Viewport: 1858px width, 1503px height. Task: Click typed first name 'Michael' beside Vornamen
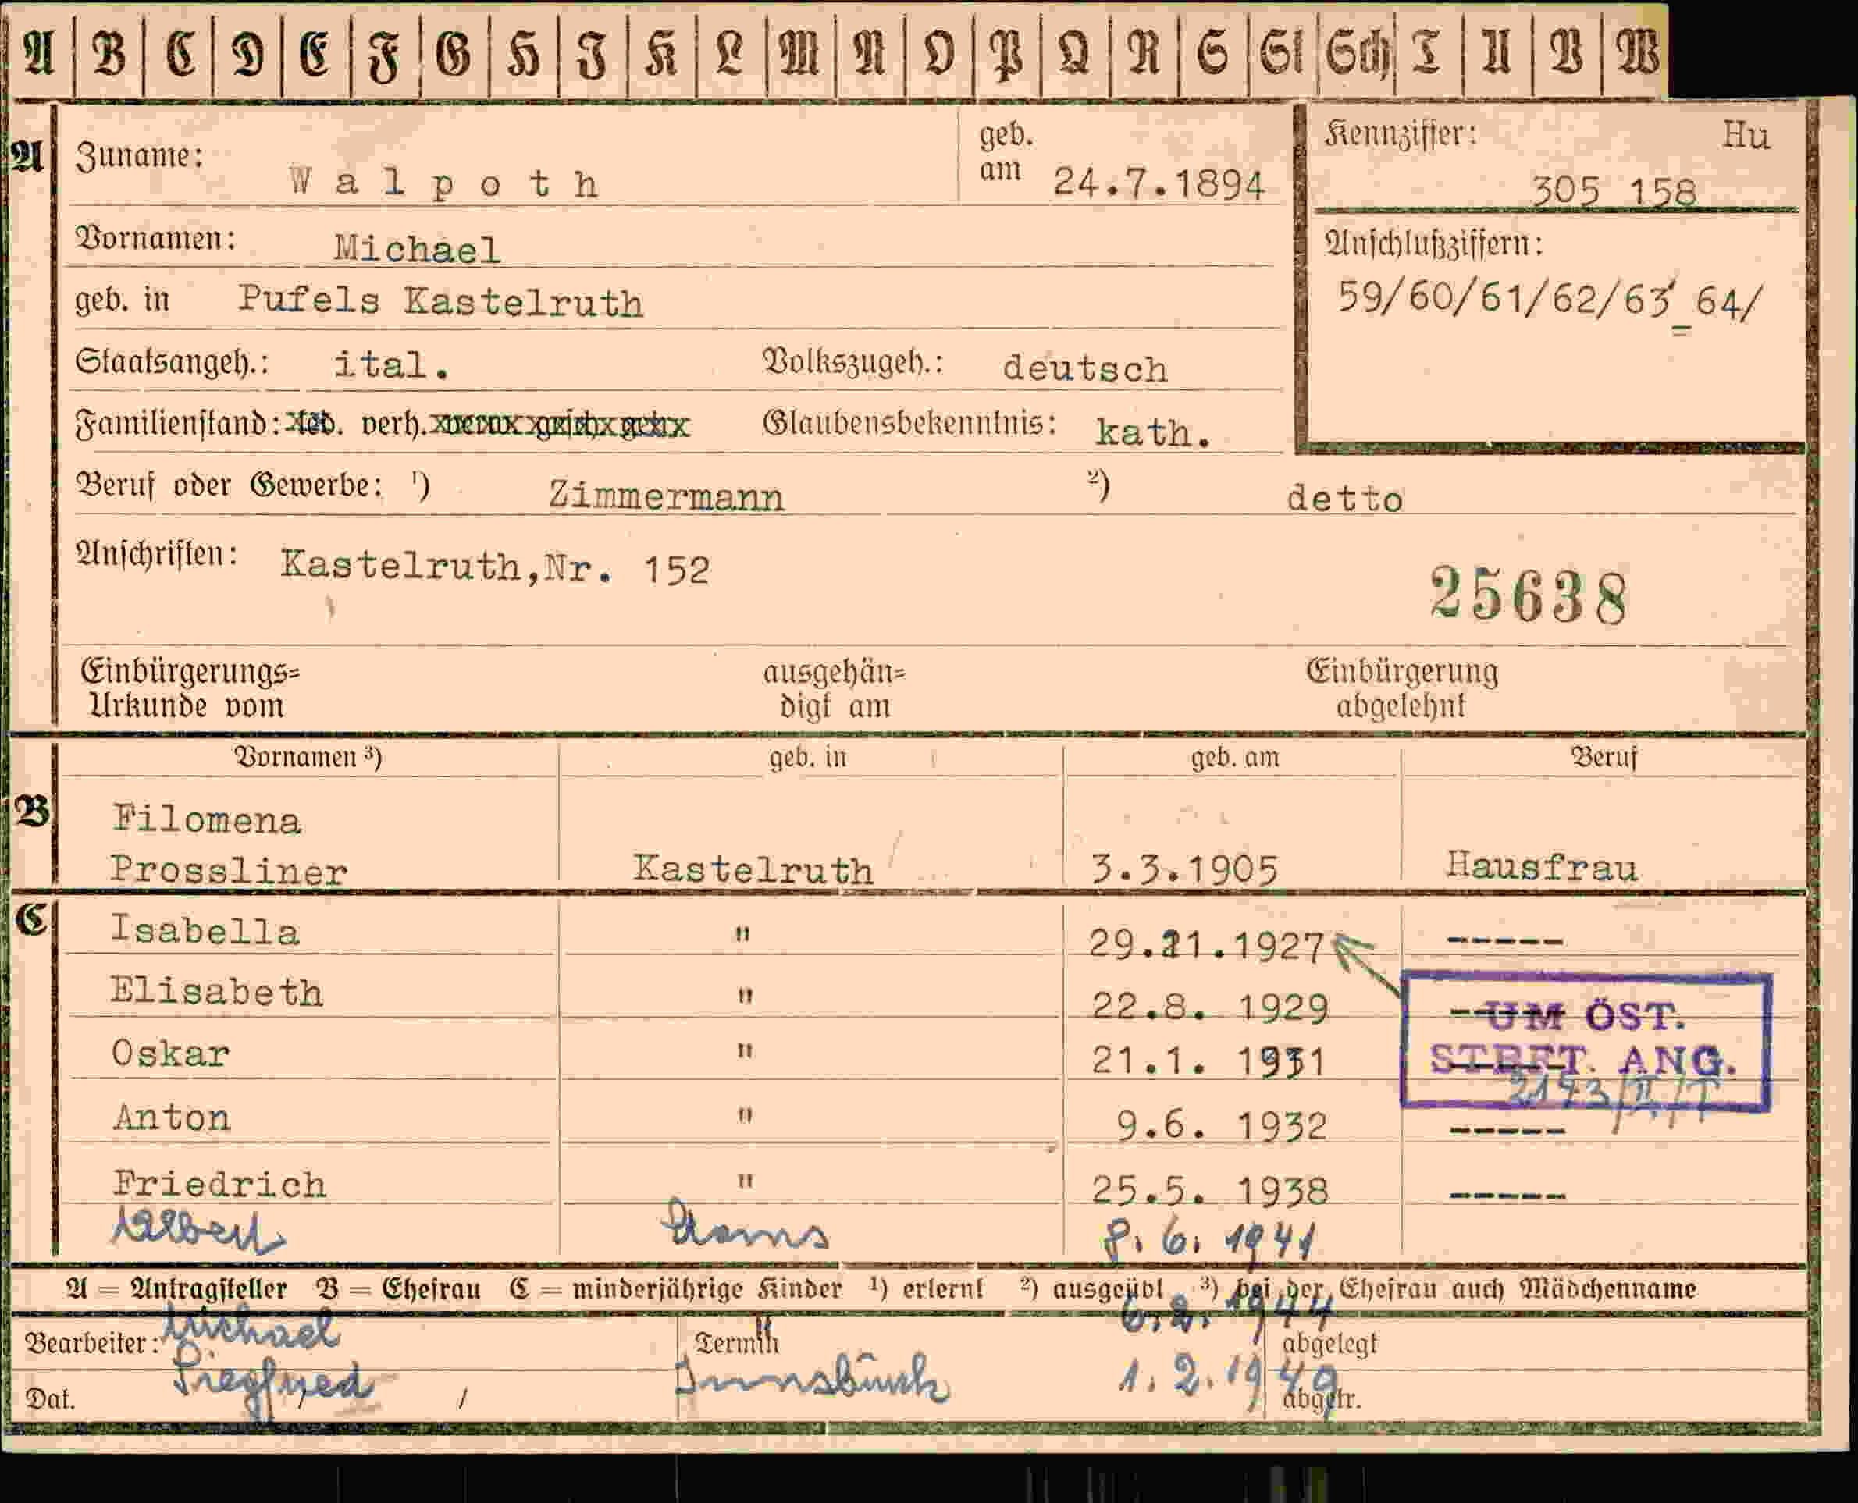418,250
